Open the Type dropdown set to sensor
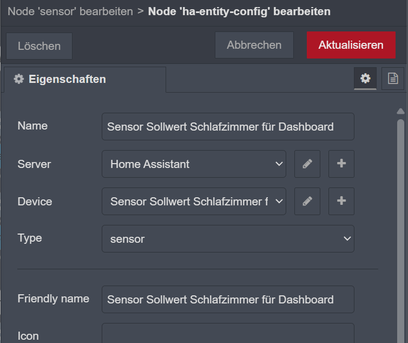The image size is (408, 343). 228,238
